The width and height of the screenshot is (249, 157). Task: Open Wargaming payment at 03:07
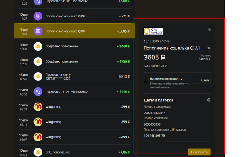pos(74,137)
